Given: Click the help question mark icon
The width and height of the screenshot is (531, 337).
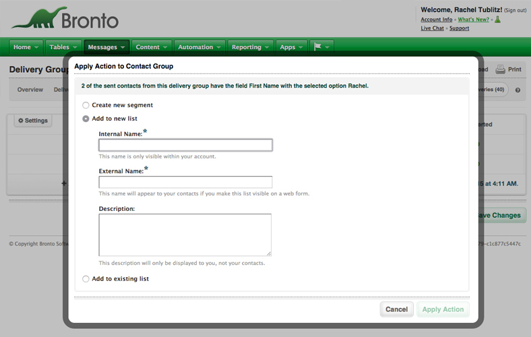Looking at the screenshot, I should (x=518, y=90).
